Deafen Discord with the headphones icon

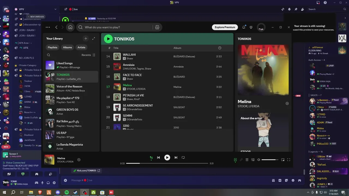coord(48,183)
